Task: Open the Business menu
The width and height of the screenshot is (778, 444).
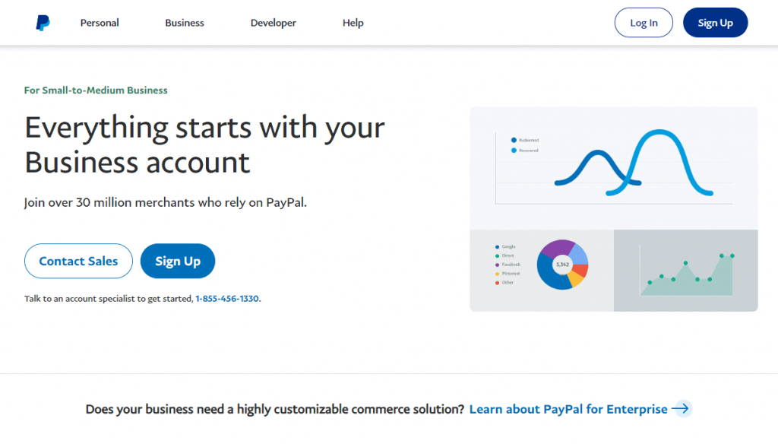Action: tap(185, 23)
